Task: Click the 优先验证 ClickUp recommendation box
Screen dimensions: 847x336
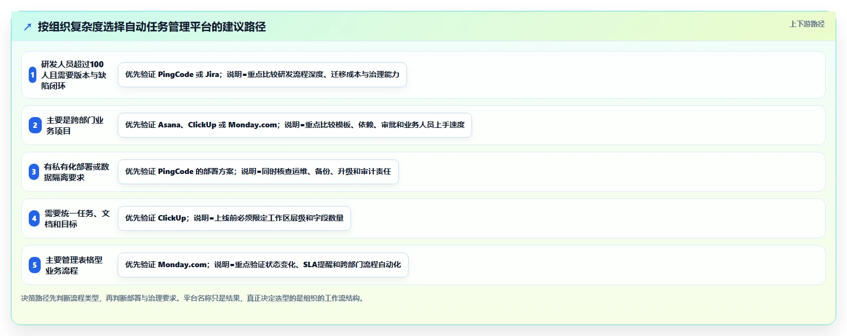Action: [x=234, y=218]
